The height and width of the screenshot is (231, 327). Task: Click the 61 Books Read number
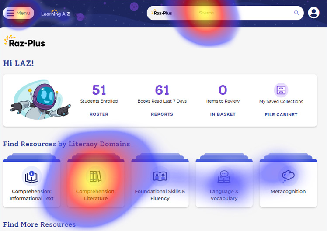(162, 90)
